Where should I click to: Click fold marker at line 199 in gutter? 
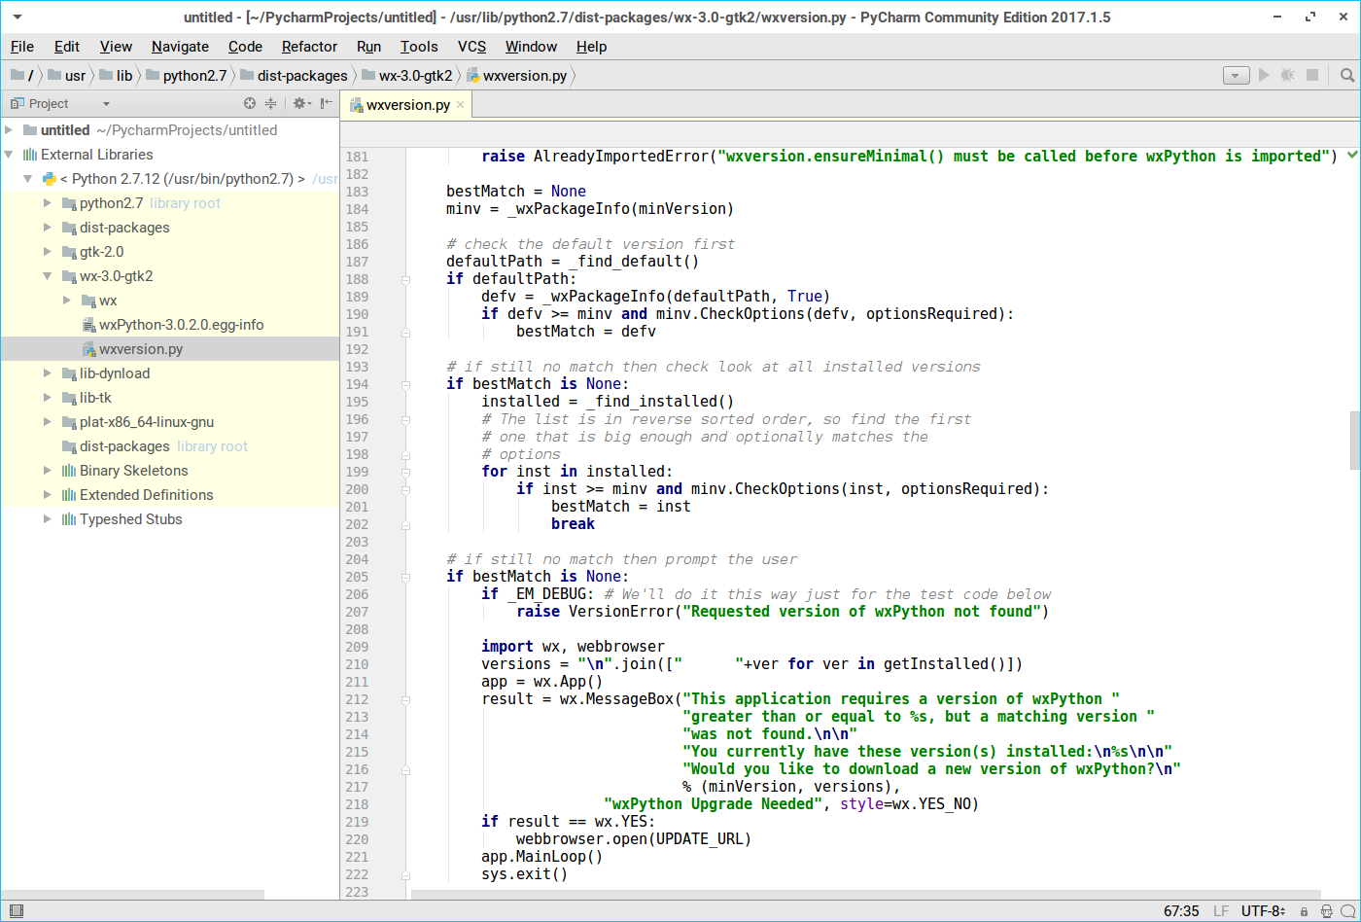(x=406, y=472)
